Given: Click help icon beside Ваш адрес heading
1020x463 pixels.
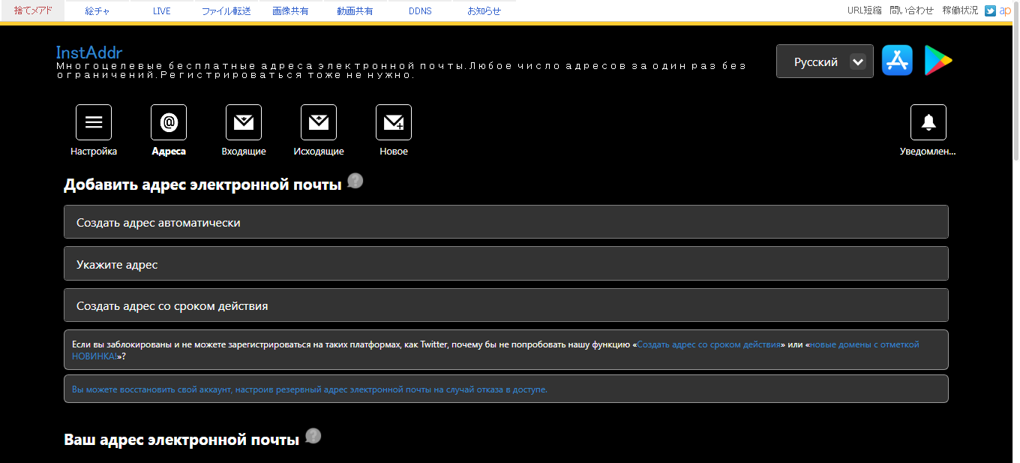Looking at the screenshot, I should [x=313, y=436].
